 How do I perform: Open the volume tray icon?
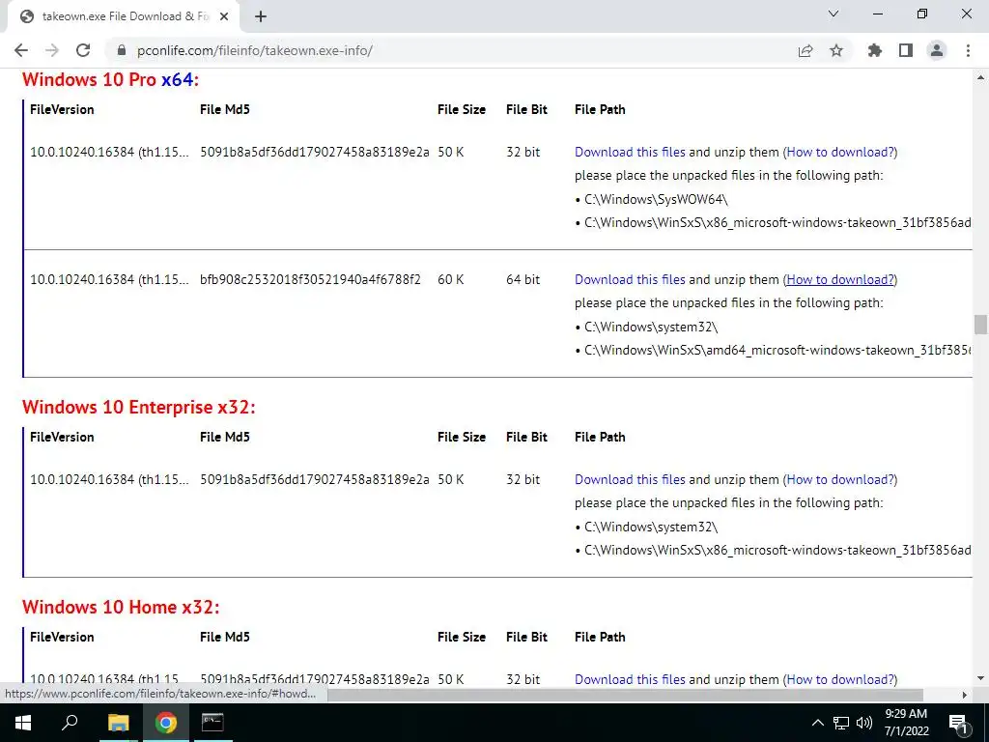pos(864,723)
